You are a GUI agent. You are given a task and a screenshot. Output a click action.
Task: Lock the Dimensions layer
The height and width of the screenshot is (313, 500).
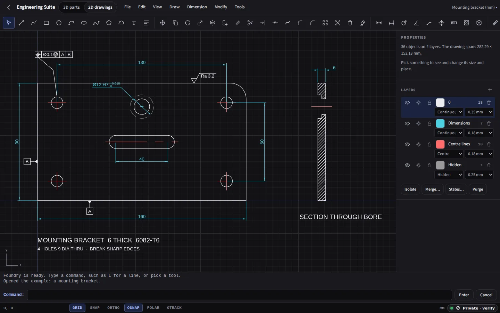click(x=430, y=123)
